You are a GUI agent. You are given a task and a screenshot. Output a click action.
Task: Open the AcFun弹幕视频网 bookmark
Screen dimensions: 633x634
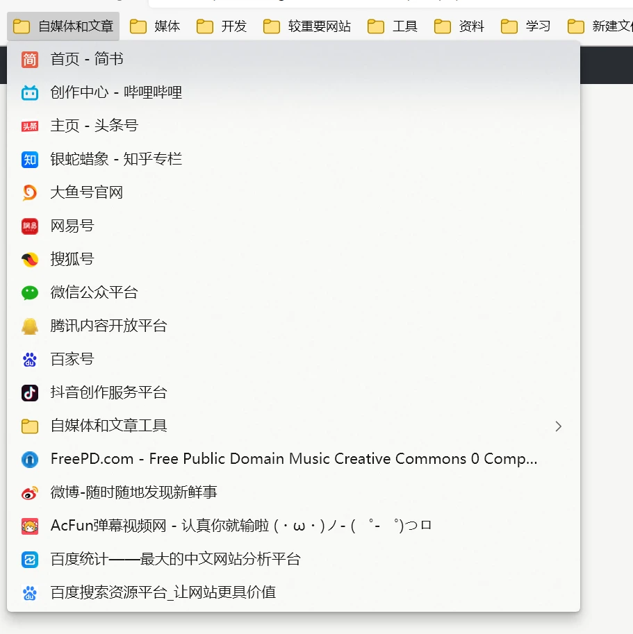293,526
